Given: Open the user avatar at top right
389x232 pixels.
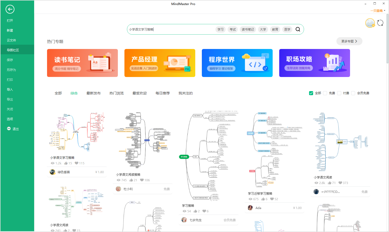Looking at the screenshot, I should tap(370, 23).
